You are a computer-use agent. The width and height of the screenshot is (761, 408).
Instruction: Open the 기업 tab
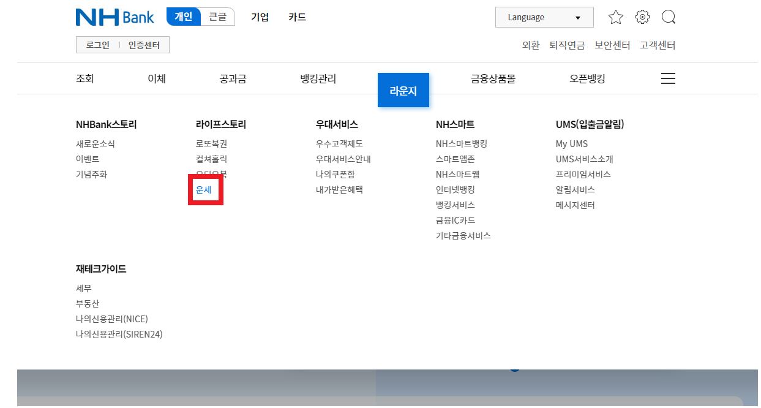point(260,17)
